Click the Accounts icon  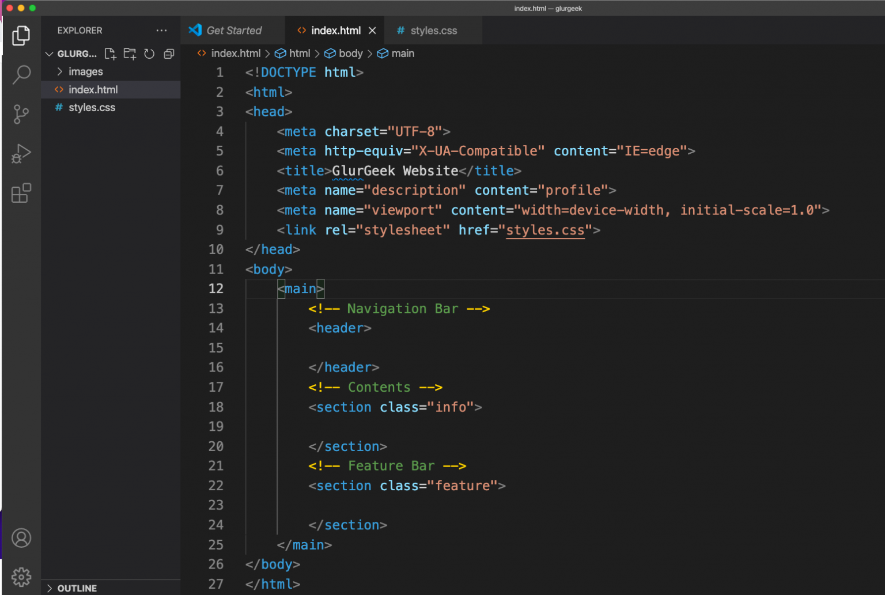coord(21,538)
